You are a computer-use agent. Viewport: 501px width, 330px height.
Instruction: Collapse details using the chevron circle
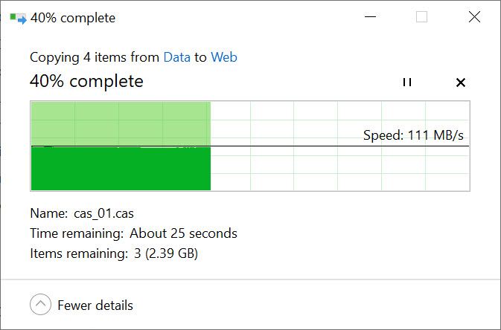[x=40, y=305]
